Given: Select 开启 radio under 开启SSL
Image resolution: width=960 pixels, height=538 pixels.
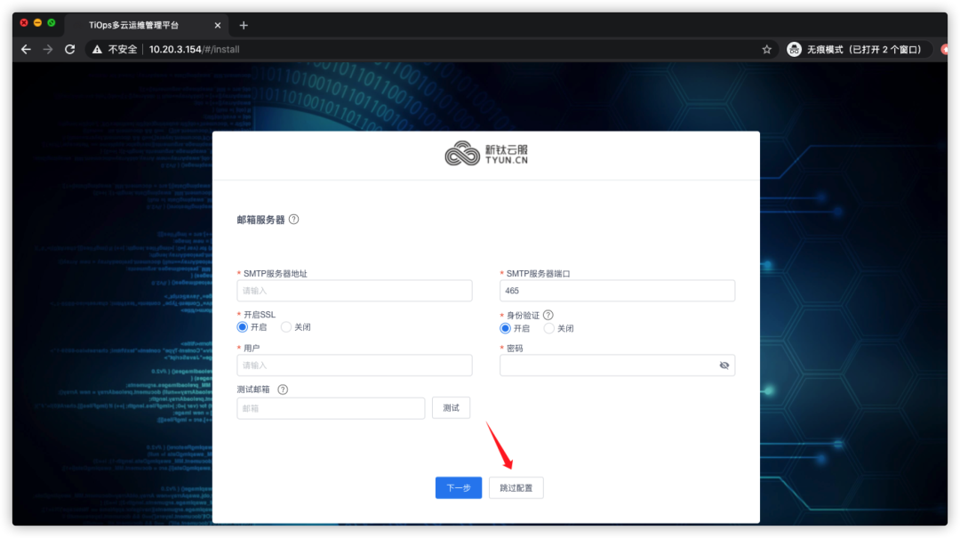Looking at the screenshot, I should coord(242,327).
